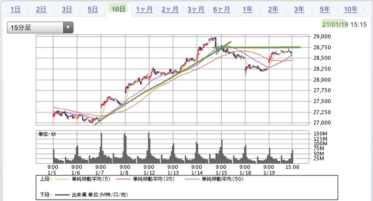Show the 2ヶ月 chart range
This screenshot has height=201, width=373.
click(170, 9)
